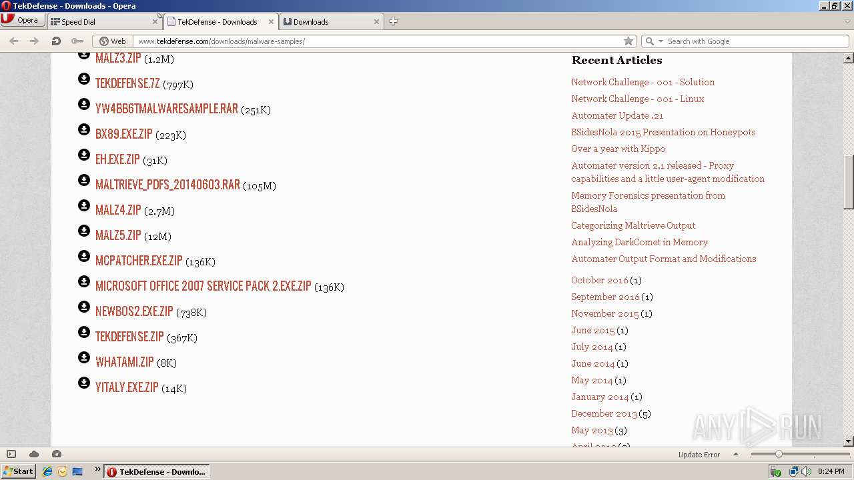The width and height of the screenshot is (854, 480).
Task: Select the TekDefense - Downloads tab
Action: coord(221,21)
